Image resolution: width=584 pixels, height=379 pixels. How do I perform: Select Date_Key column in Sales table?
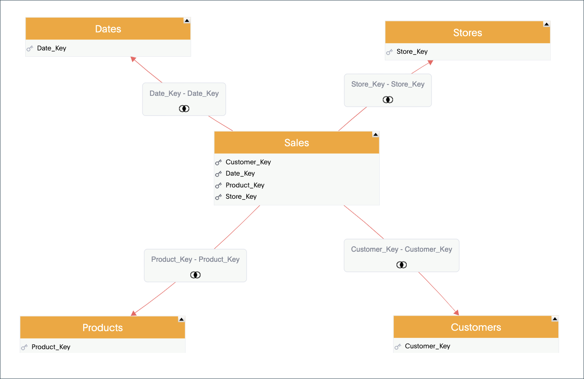[x=240, y=174]
